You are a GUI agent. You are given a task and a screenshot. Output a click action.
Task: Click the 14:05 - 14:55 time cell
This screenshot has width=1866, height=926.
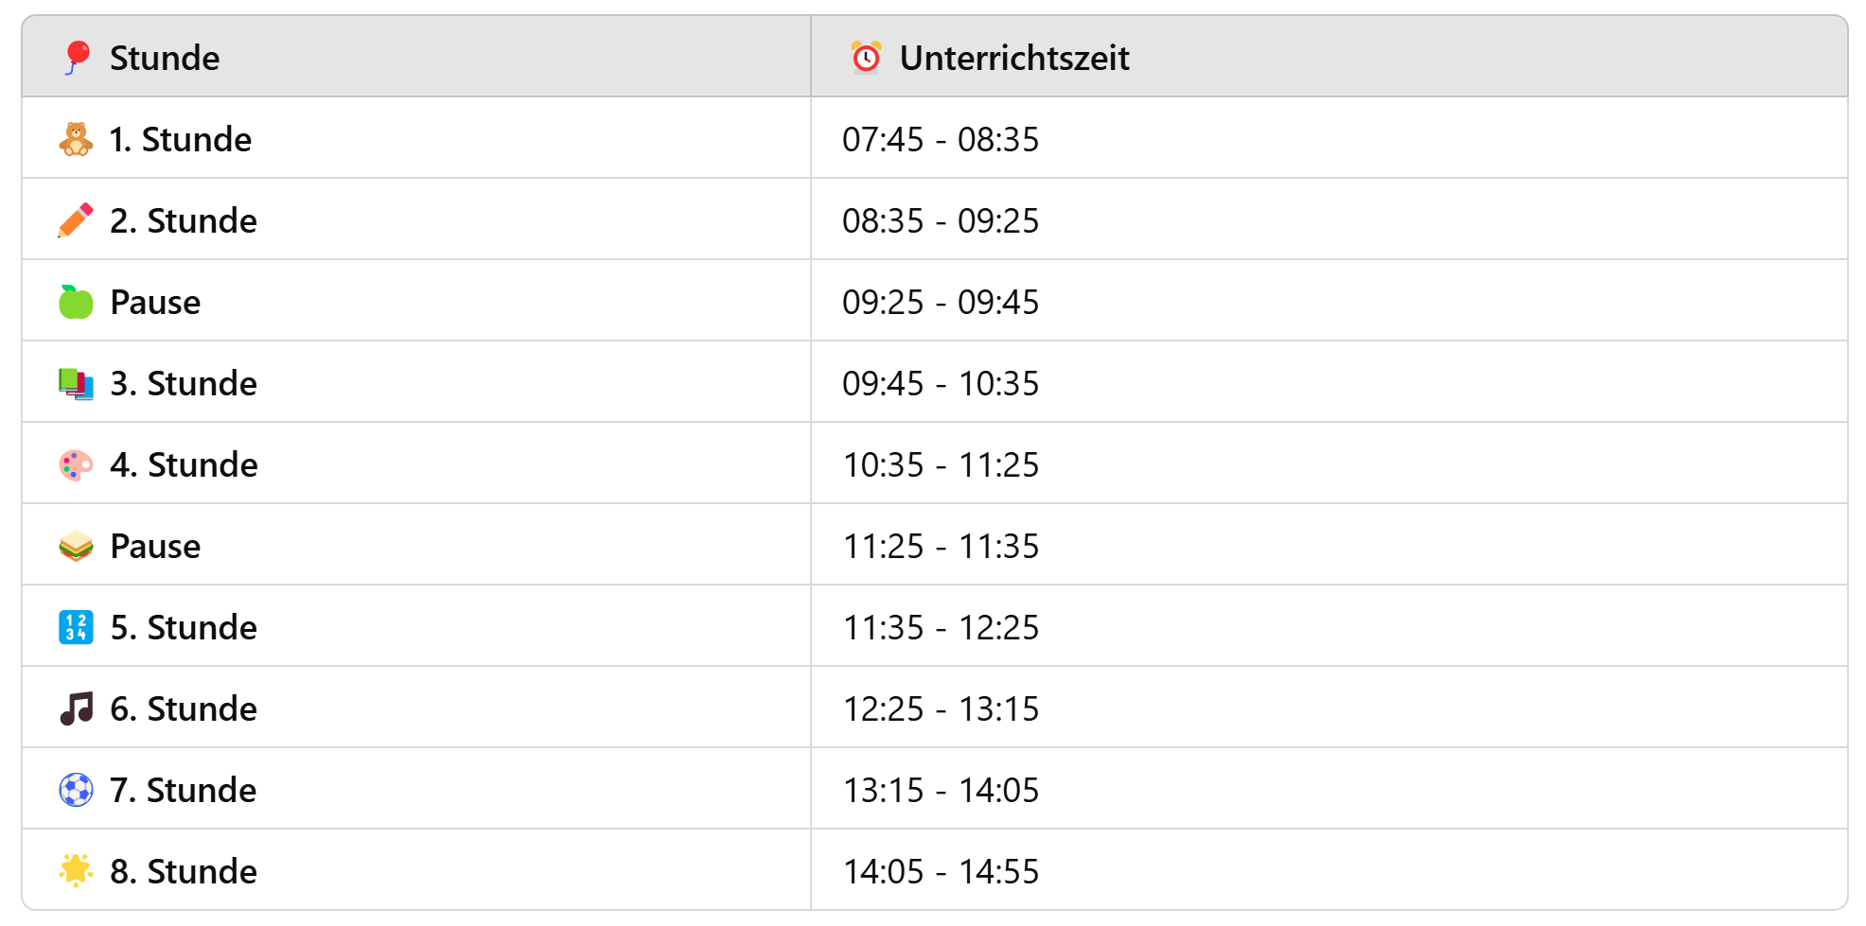(x=940, y=871)
